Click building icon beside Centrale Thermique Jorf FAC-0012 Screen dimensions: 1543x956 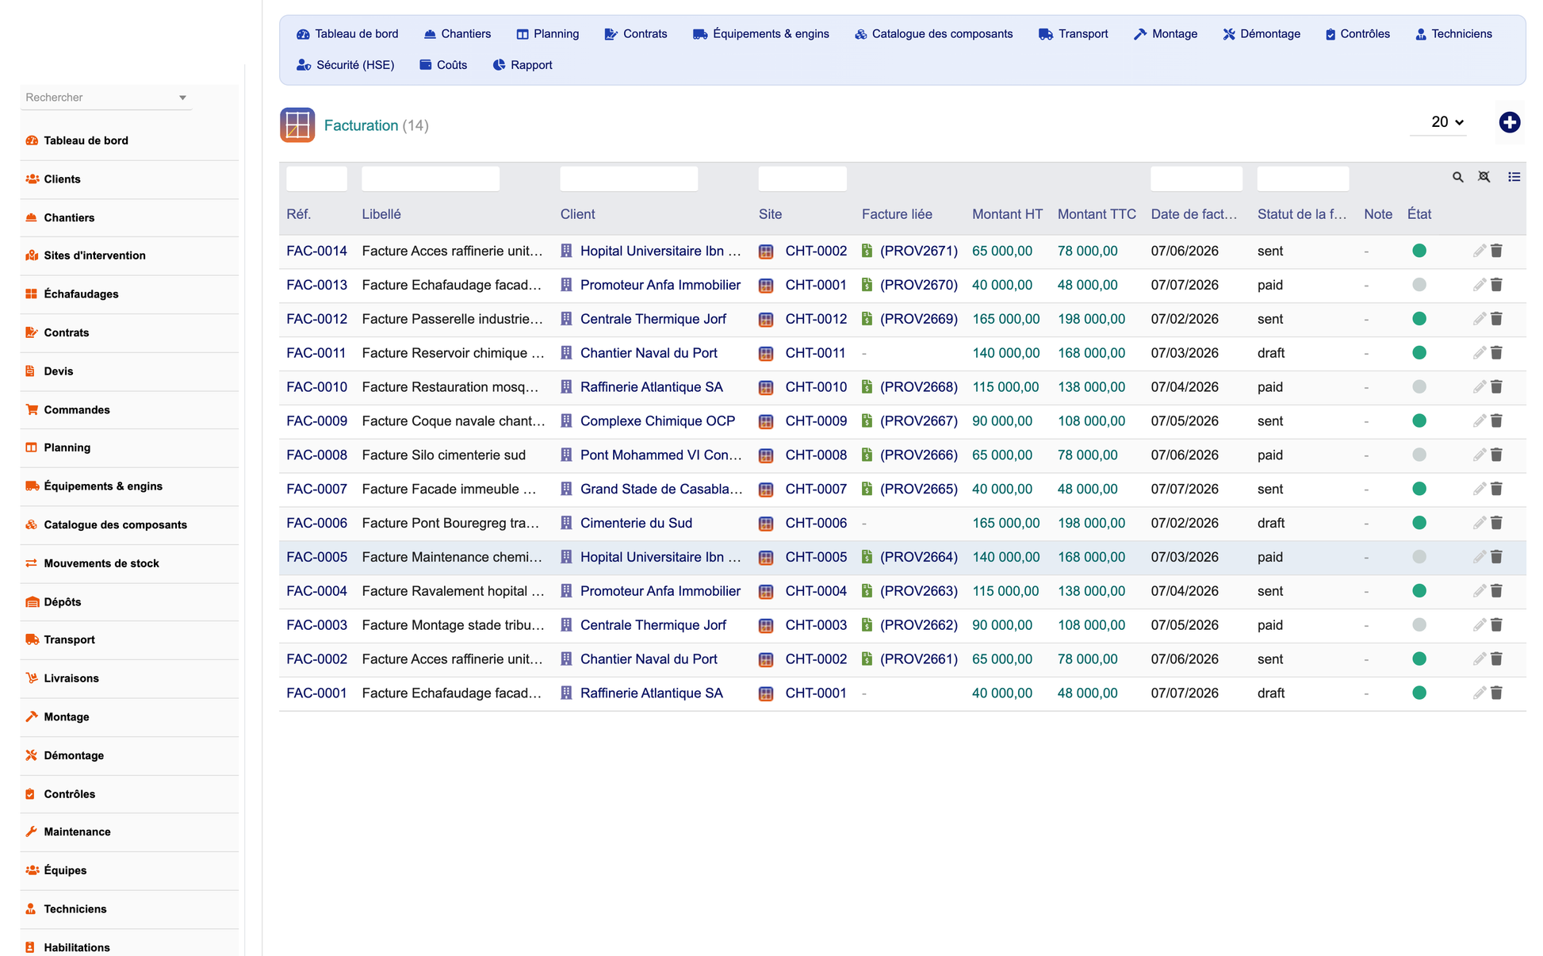566,319
